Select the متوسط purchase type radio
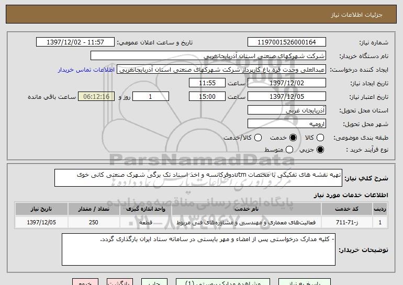 point(289,150)
